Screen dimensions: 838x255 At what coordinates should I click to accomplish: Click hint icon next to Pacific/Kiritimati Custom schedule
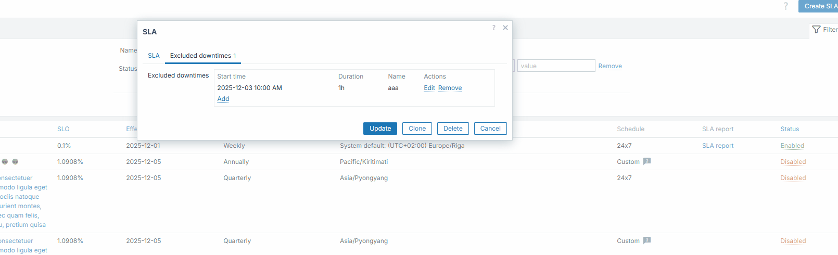click(646, 161)
